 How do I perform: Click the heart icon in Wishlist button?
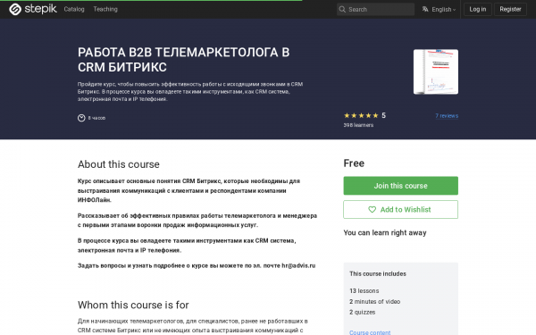(372, 210)
